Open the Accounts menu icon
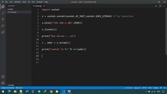Screen dimensions: 167x94 click(x=3, y=77)
